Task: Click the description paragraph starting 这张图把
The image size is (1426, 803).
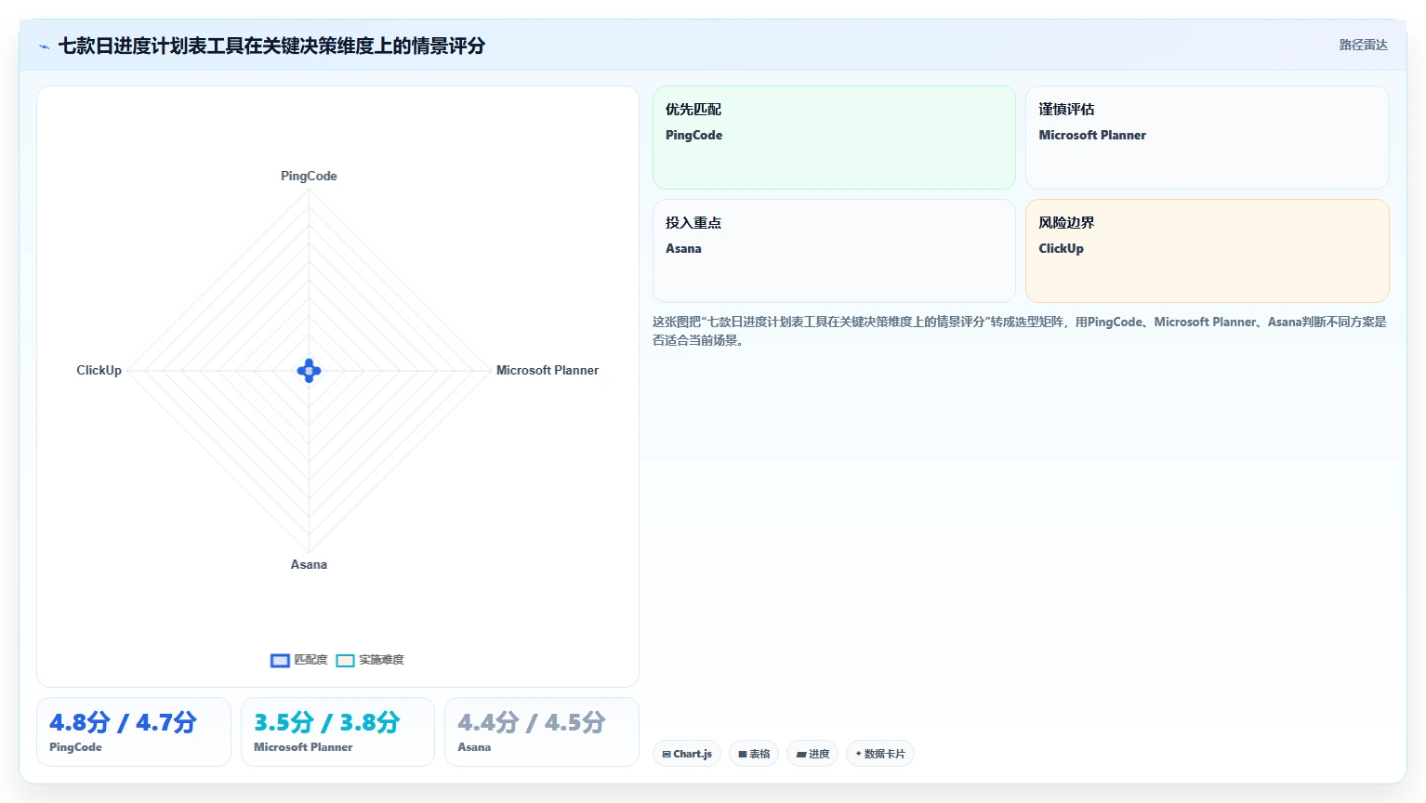Action: [x=1019, y=331]
